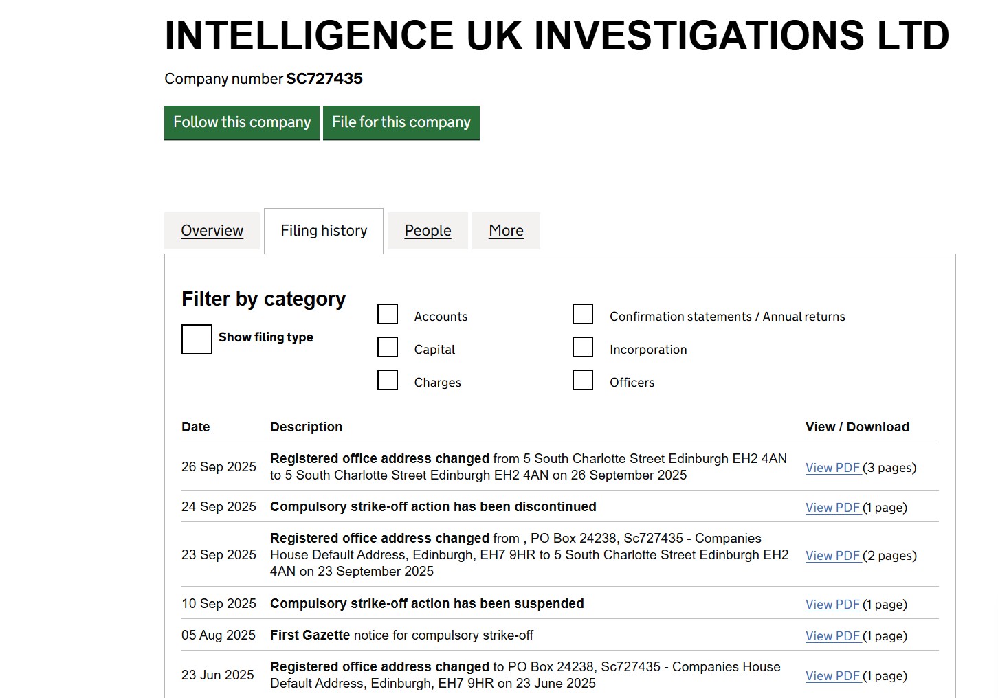This screenshot has height=698, width=998.
Task: Open PDF of discontinued strike-off notice
Action: pos(832,507)
